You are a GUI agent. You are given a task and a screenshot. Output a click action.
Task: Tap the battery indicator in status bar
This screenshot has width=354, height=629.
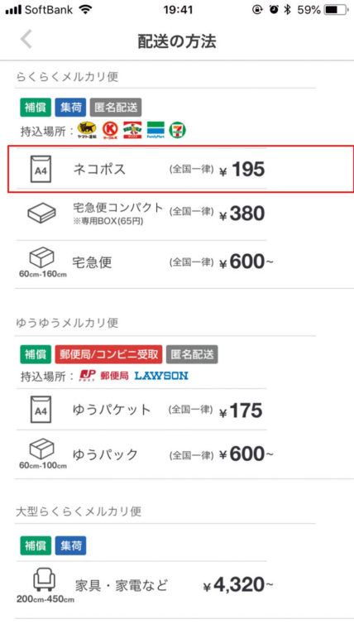pos(337,10)
